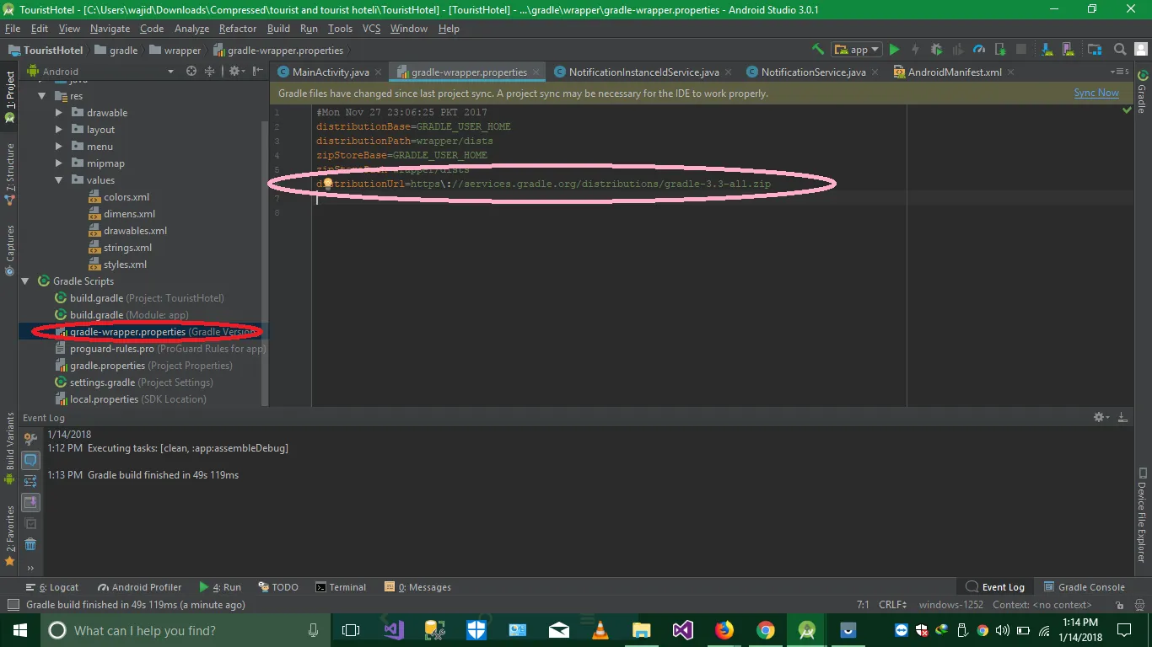Open the Refactor menu
Screen dimensions: 1152x647
tap(238, 28)
